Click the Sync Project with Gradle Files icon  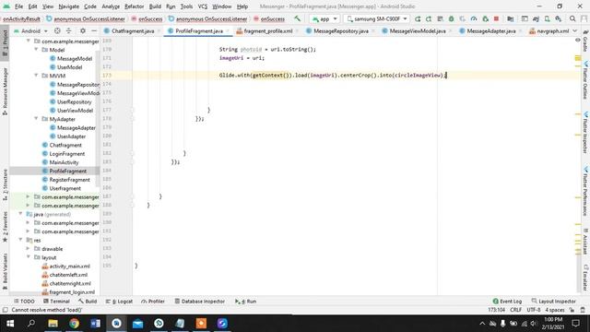pyautogui.click(x=536, y=18)
